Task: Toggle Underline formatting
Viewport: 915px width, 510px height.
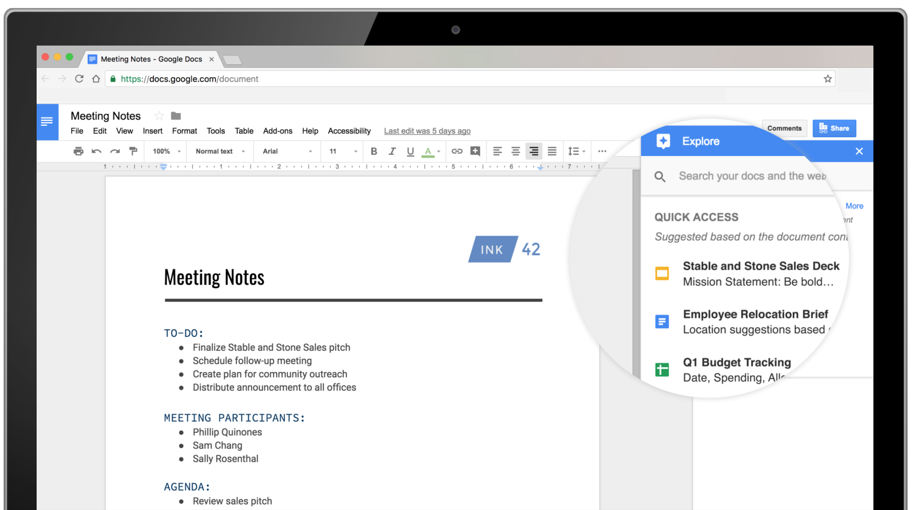Action: [x=410, y=152]
